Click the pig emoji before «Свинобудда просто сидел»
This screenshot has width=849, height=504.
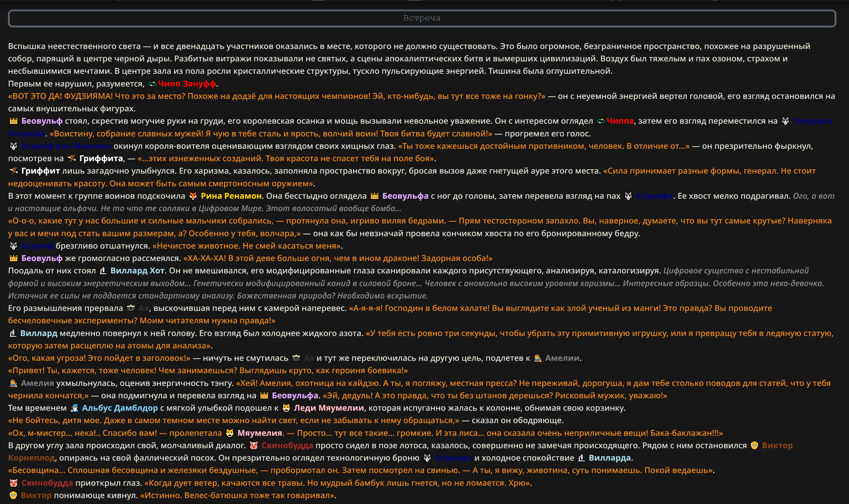pos(254,445)
